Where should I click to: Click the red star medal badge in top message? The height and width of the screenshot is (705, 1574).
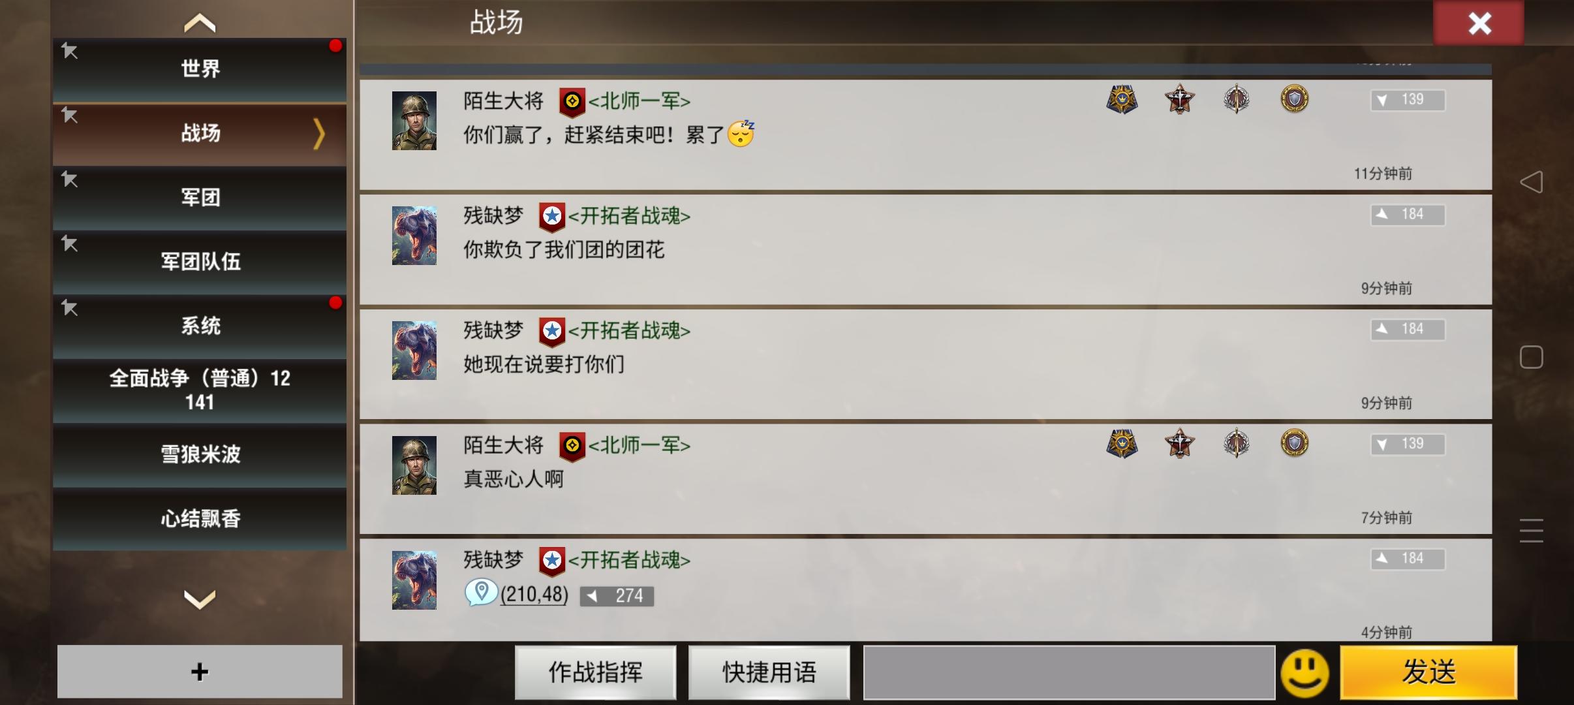[1179, 100]
